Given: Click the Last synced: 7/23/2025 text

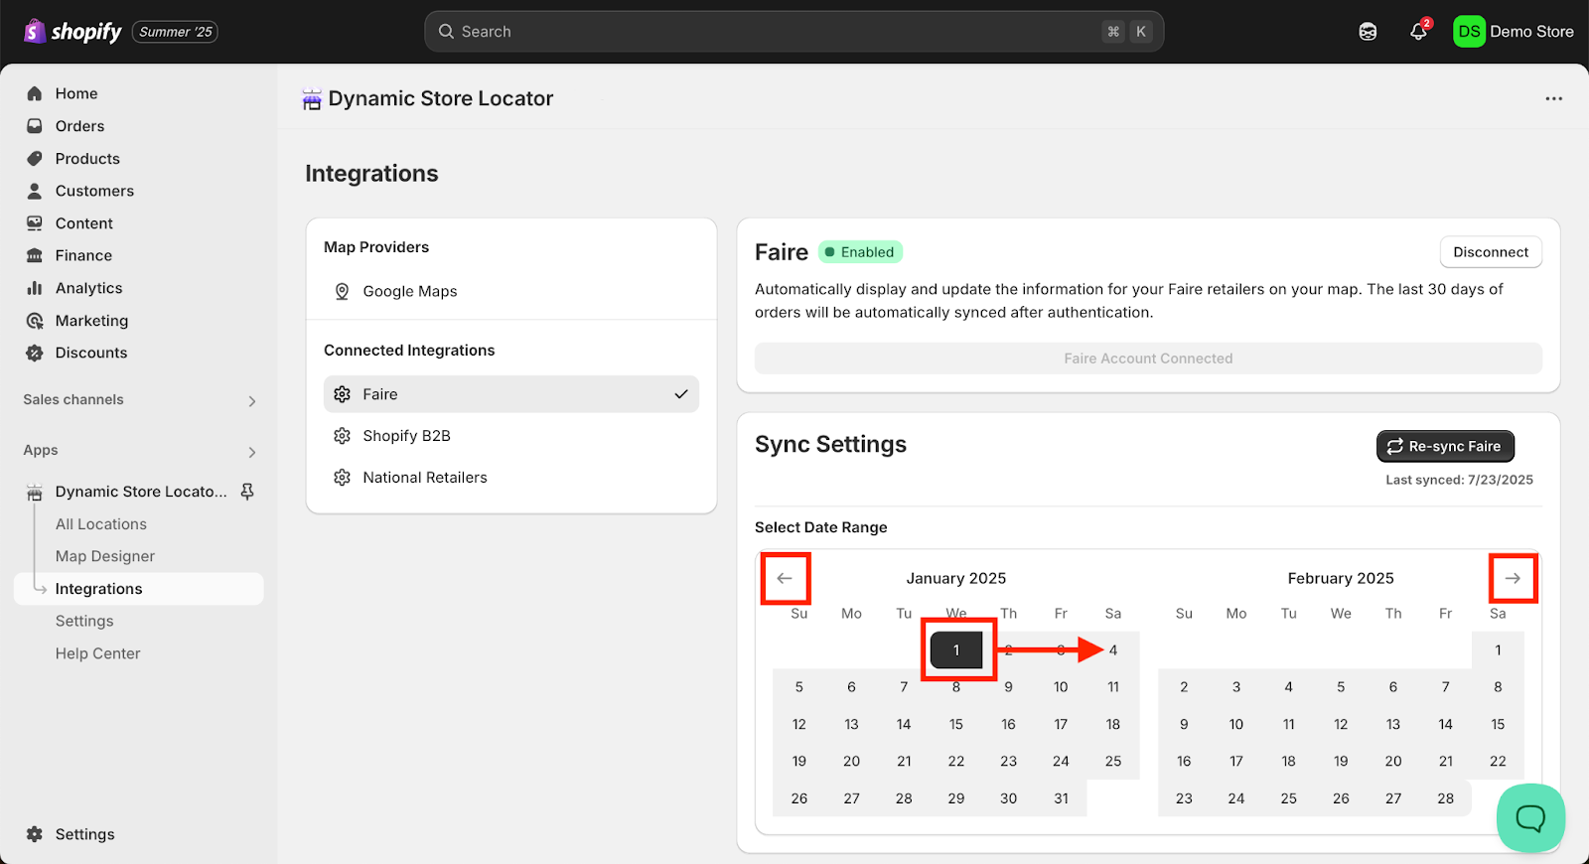Looking at the screenshot, I should (x=1459, y=480).
